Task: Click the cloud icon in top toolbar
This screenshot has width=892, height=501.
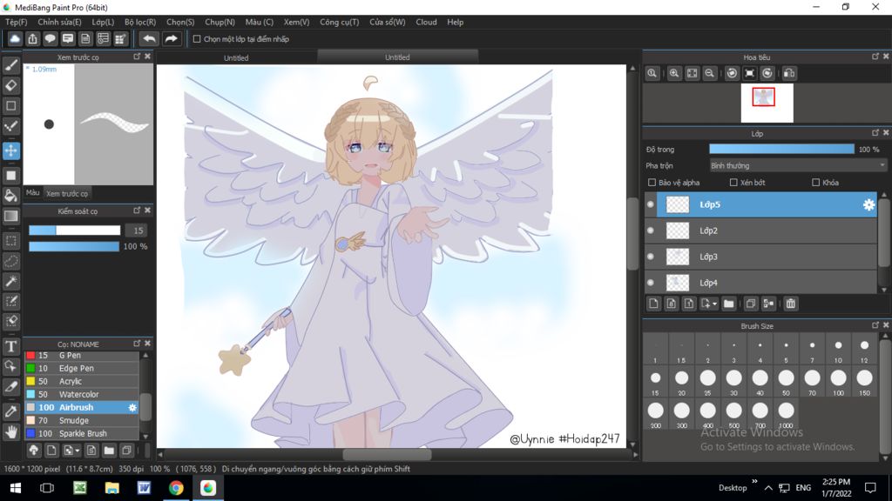Action: (15, 38)
